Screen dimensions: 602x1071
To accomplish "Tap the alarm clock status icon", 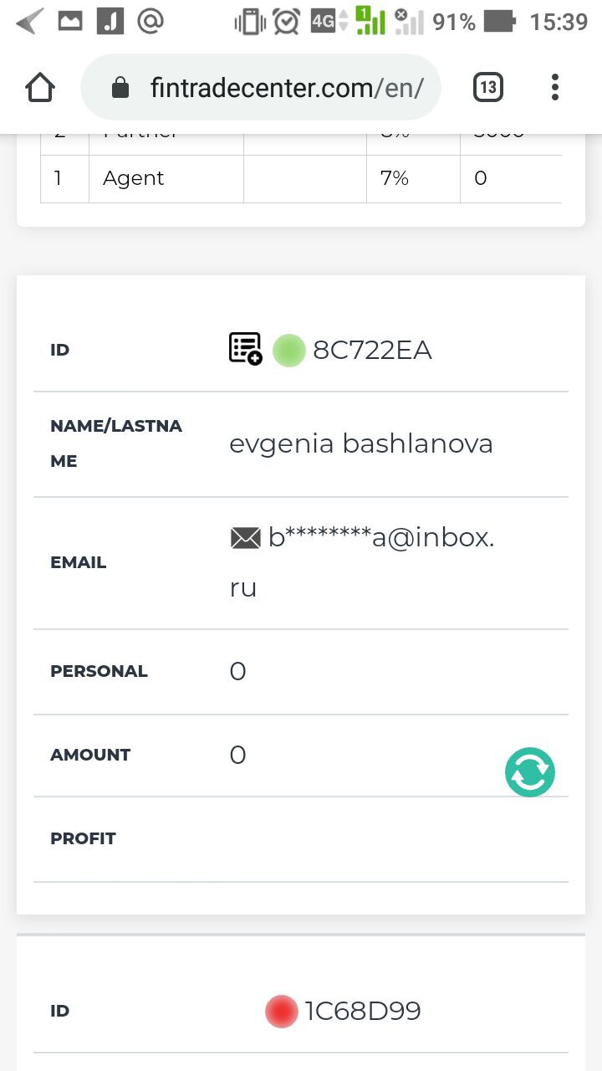I will point(286,22).
